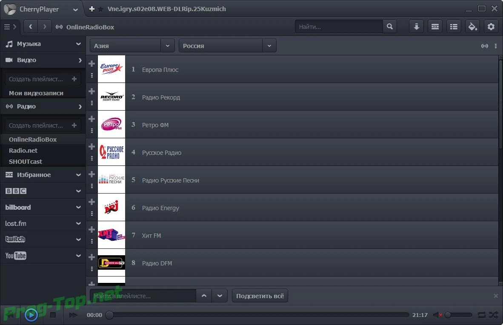Click the Stop button
The width and height of the screenshot is (503, 325).
coord(53,315)
